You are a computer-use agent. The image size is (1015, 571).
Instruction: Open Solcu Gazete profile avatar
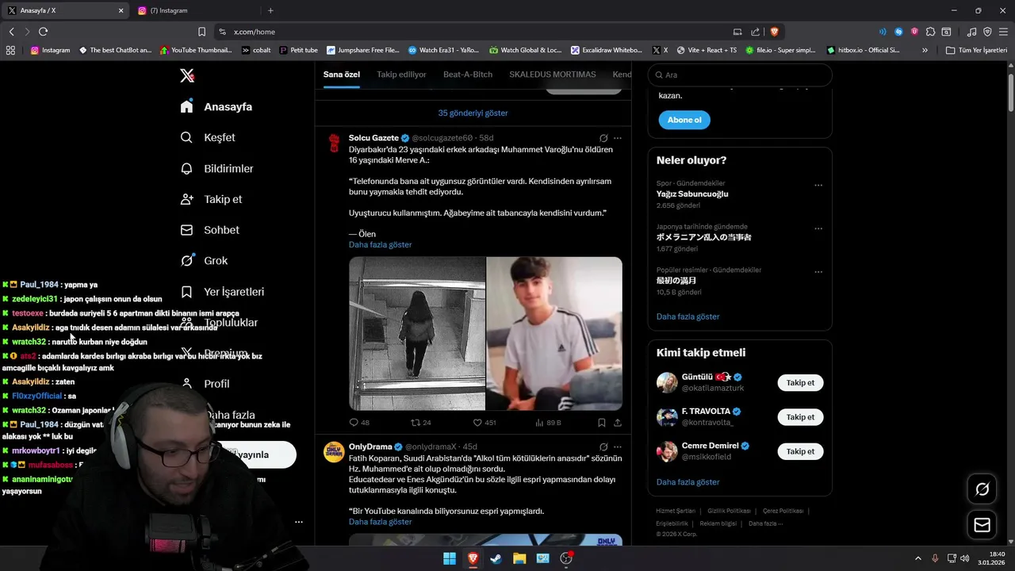click(x=334, y=143)
